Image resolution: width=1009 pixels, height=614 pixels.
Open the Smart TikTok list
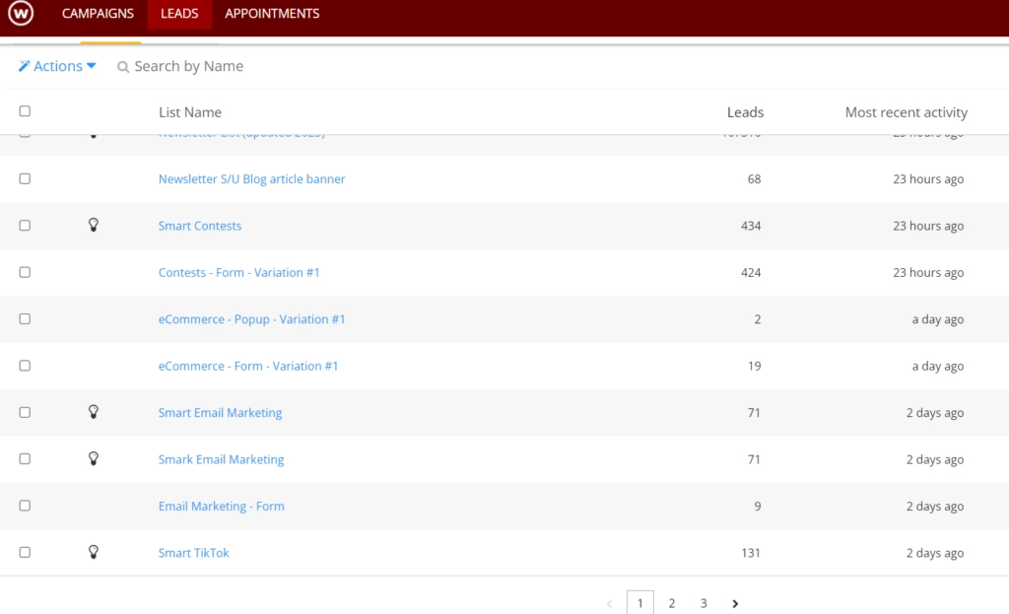click(194, 553)
